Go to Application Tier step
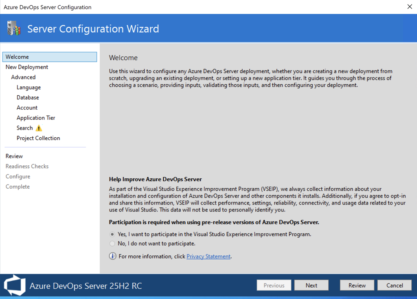 tap(36, 118)
